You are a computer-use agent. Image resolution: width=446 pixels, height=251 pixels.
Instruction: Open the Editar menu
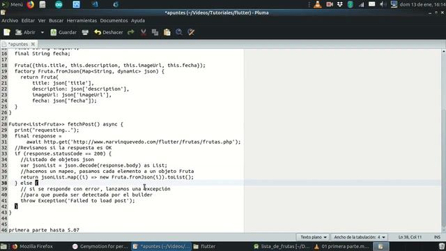(28, 20)
